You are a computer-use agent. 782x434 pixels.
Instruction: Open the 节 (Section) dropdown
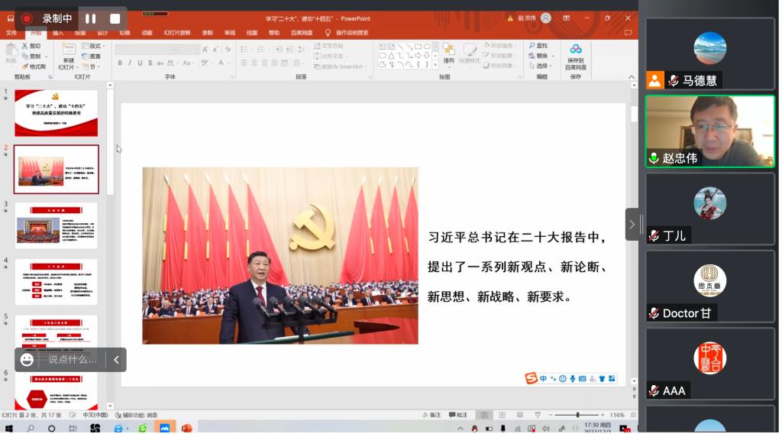click(92, 66)
